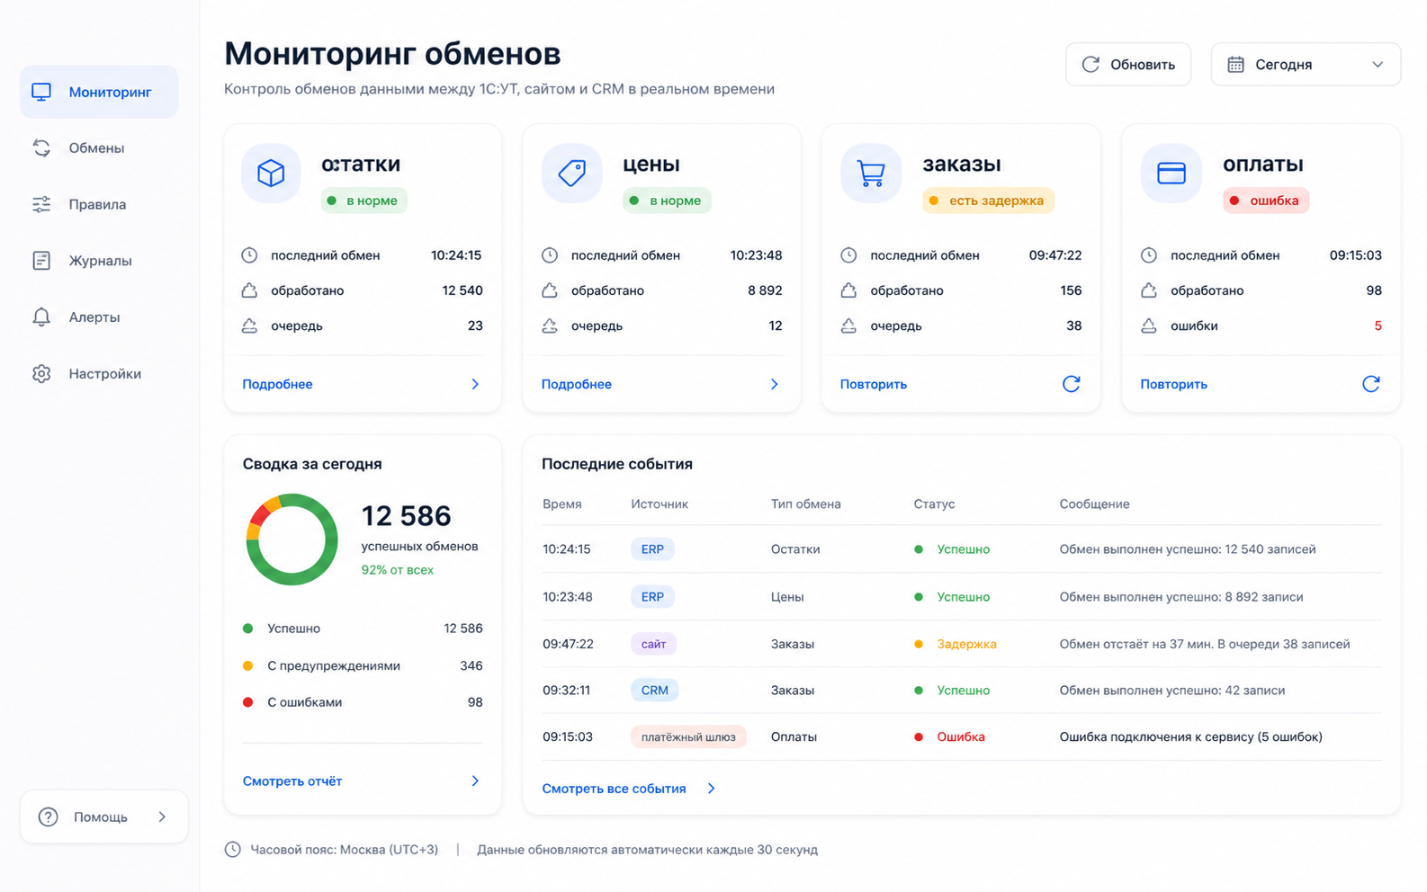Click the clock icon on оплаты card
Viewport: 1427px width, 892px height.
(x=1149, y=255)
